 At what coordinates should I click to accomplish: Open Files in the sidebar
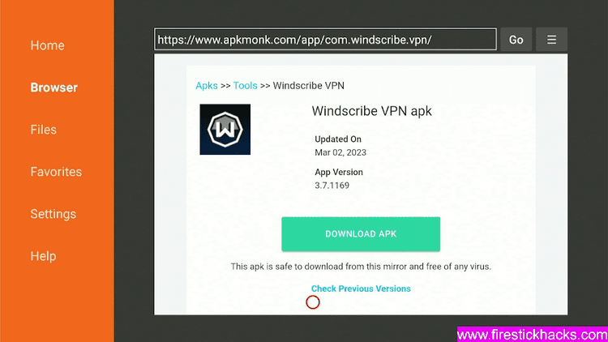point(44,130)
